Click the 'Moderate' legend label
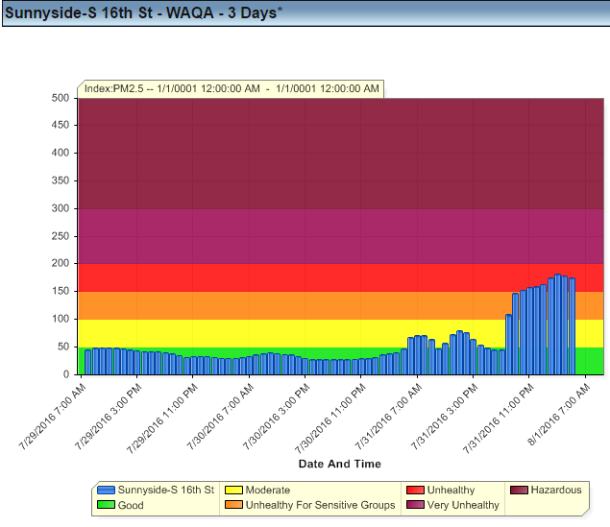 tap(268, 490)
